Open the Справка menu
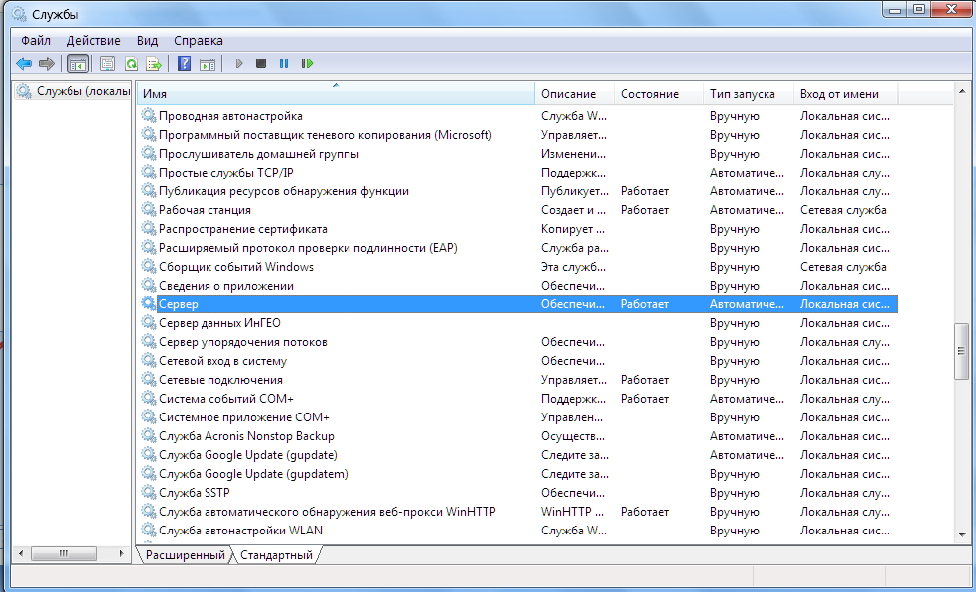976x592 pixels. 199,40
